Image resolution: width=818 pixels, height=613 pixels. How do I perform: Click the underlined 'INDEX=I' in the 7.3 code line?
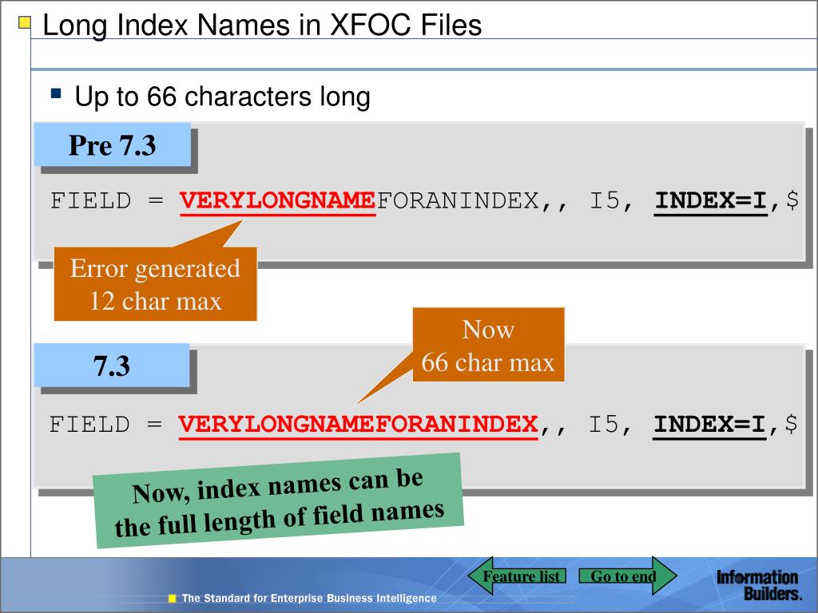pyautogui.click(x=709, y=425)
